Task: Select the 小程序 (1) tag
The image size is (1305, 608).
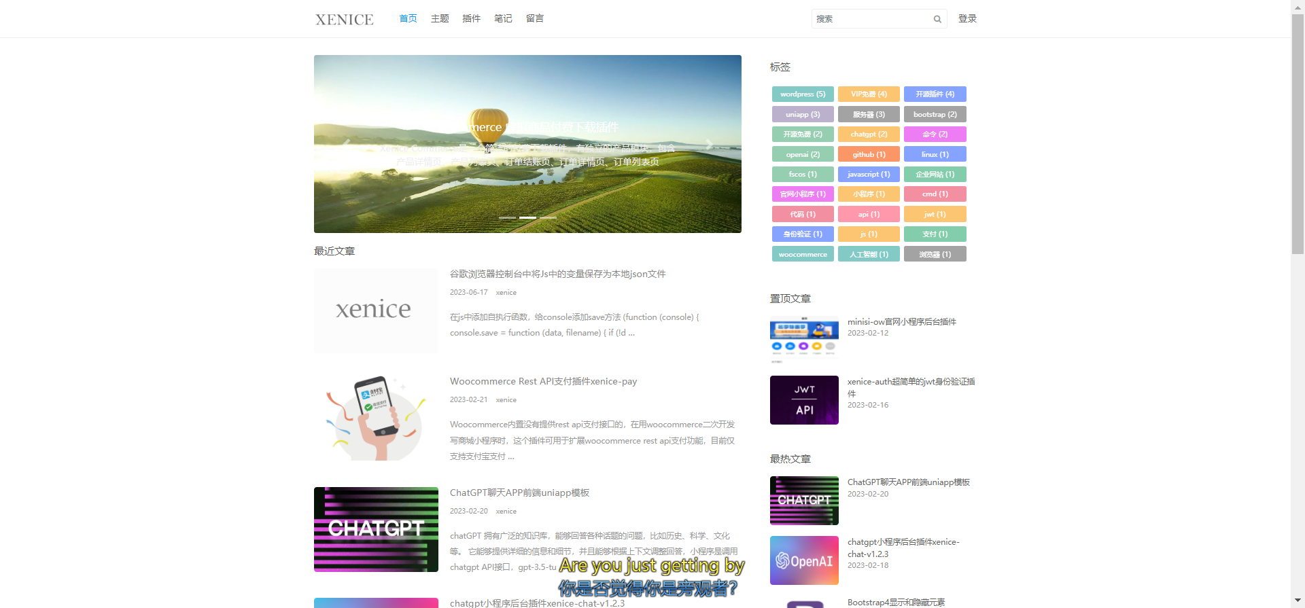Action: (869, 194)
